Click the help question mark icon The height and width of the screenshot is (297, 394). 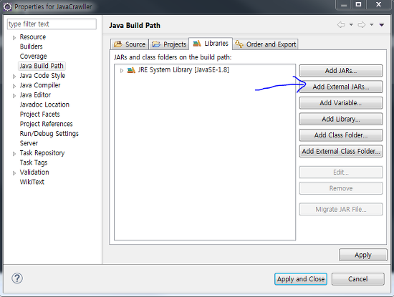(17, 278)
